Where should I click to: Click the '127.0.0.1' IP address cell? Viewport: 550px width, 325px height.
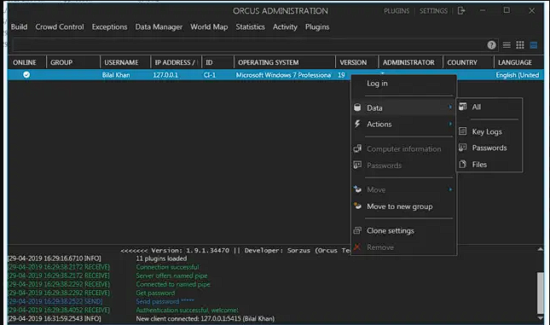[165, 75]
